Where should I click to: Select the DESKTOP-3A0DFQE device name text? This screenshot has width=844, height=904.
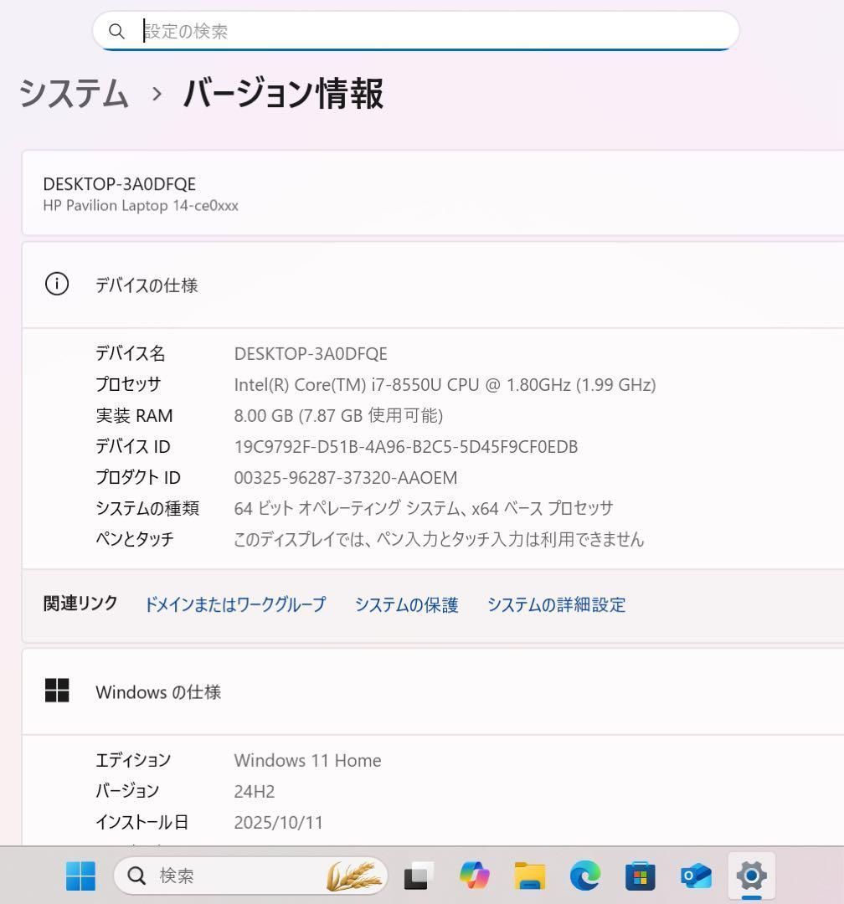click(120, 184)
